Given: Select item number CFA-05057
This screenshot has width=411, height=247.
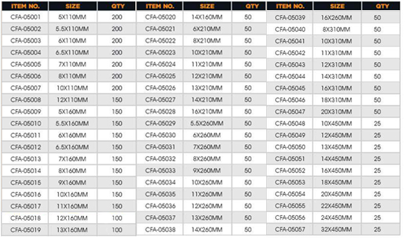Looking at the screenshot, I should click(x=290, y=230).
